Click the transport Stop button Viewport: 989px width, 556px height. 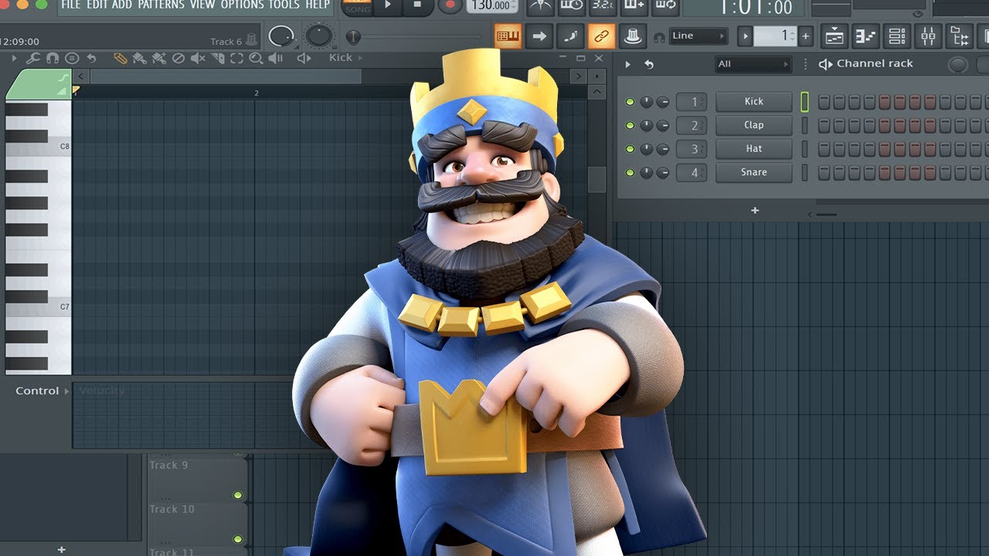coord(418,5)
